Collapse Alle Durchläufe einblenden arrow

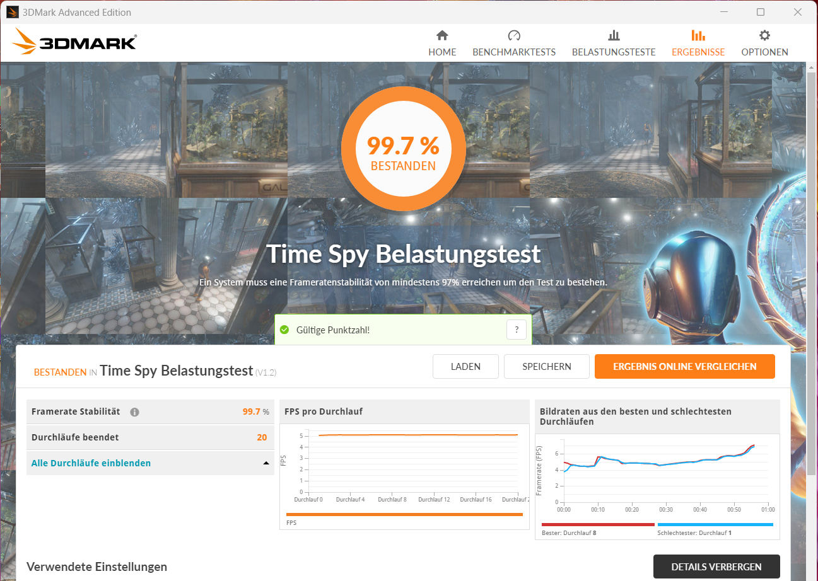[x=266, y=463]
